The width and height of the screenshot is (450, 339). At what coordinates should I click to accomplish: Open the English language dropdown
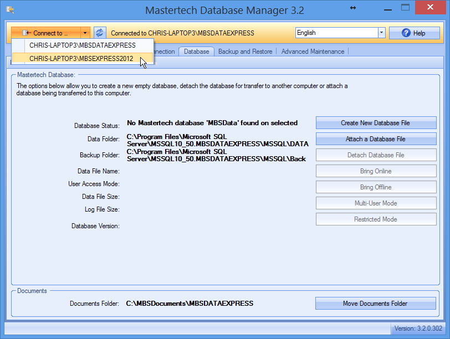[381, 33]
